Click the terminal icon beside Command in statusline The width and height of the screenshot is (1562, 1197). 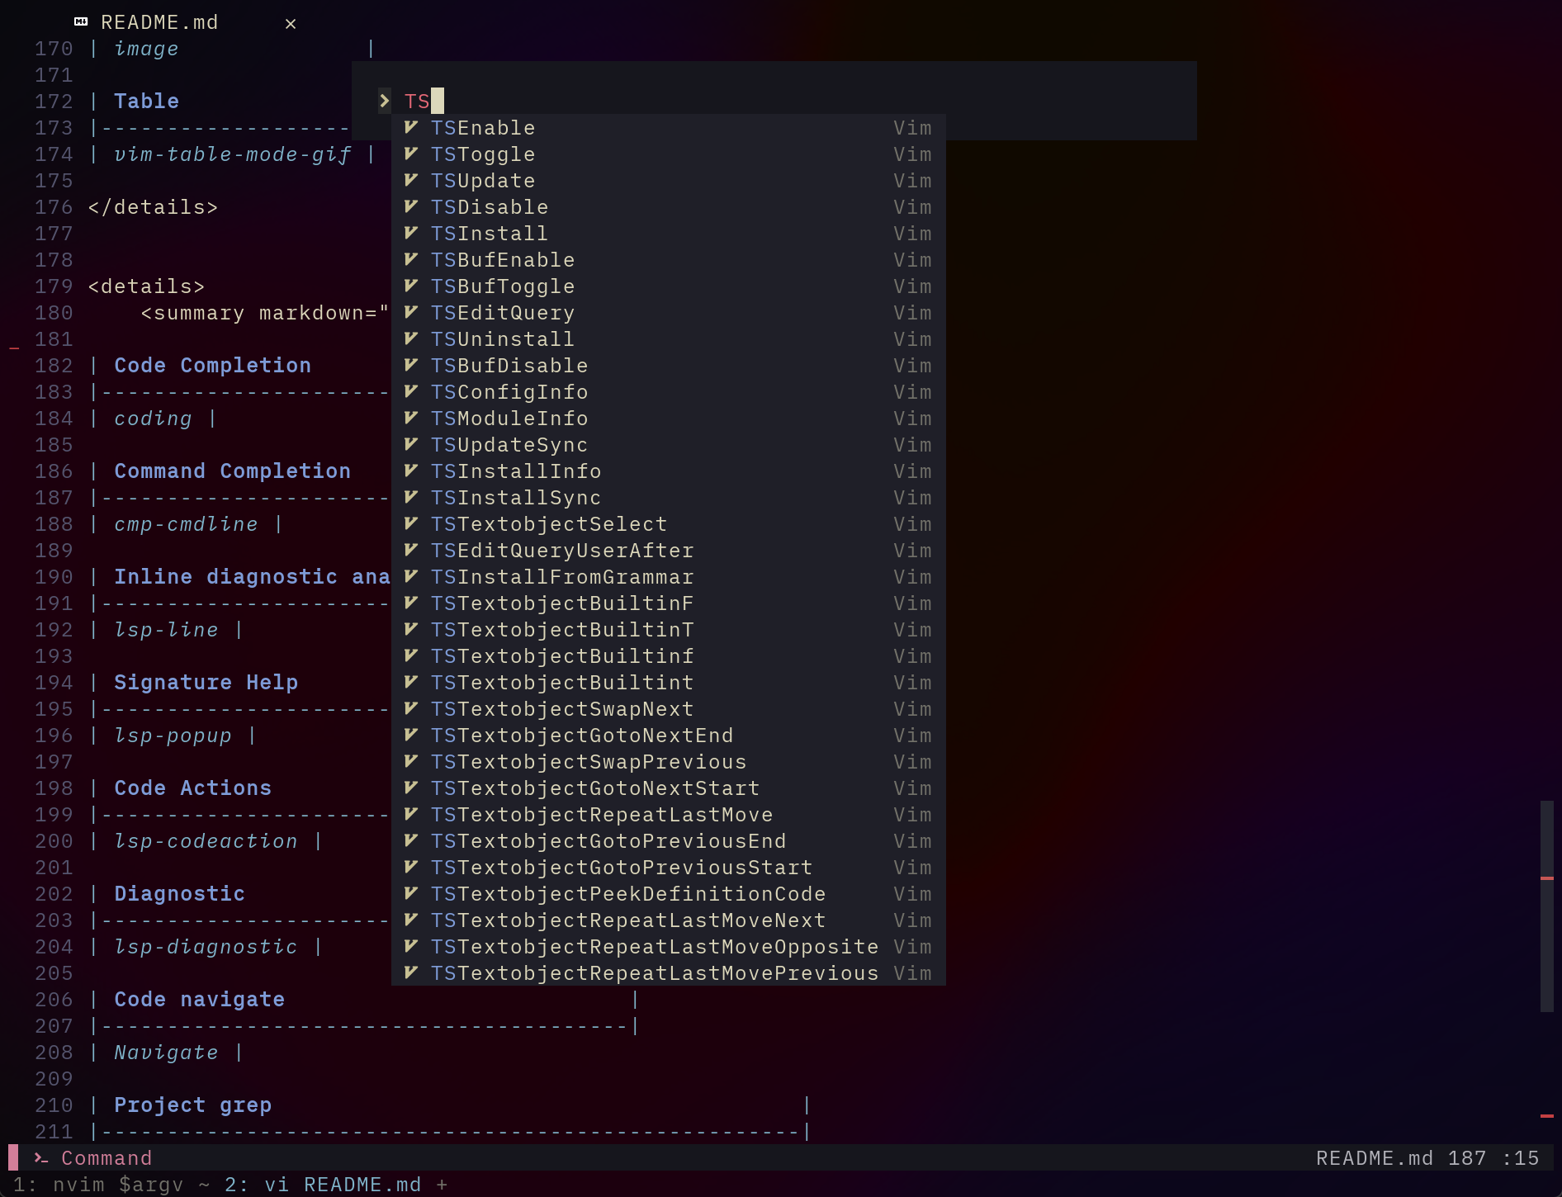click(40, 1158)
